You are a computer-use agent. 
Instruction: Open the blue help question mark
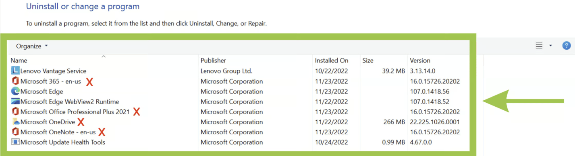coord(567,46)
